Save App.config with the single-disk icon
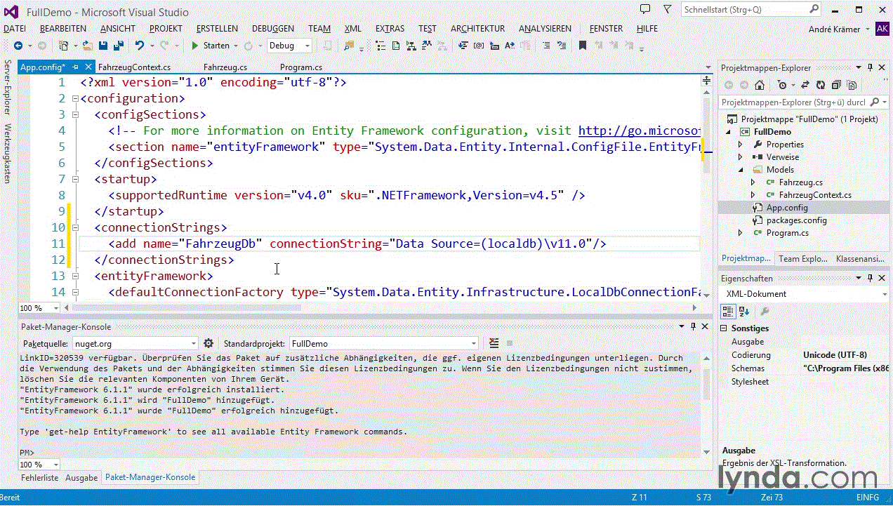This screenshot has width=893, height=506. click(103, 46)
